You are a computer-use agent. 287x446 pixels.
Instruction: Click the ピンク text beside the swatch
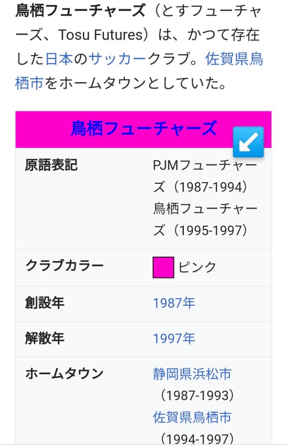tap(197, 267)
